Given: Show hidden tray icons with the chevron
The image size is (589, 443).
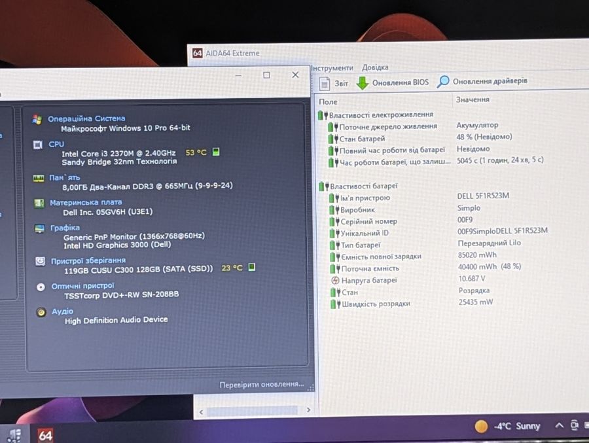Looking at the screenshot, I should click(x=559, y=425).
